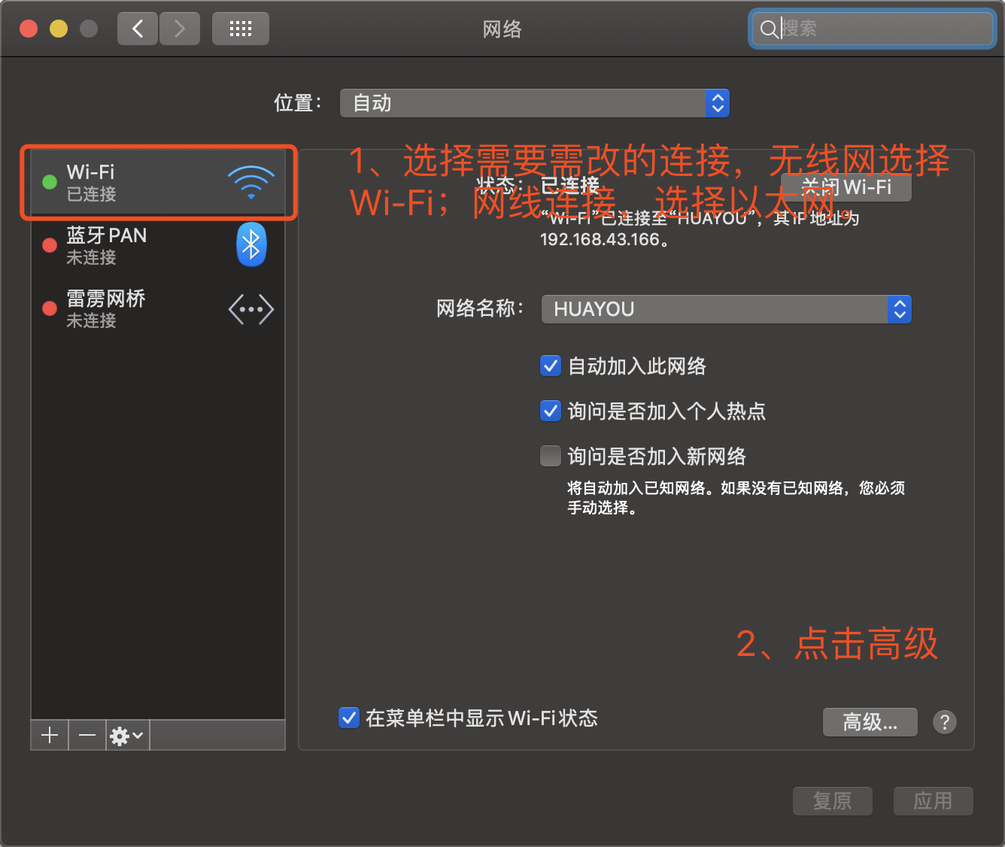Expand the HUAYOU network name dropdown
1005x847 pixels.
point(727,309)
